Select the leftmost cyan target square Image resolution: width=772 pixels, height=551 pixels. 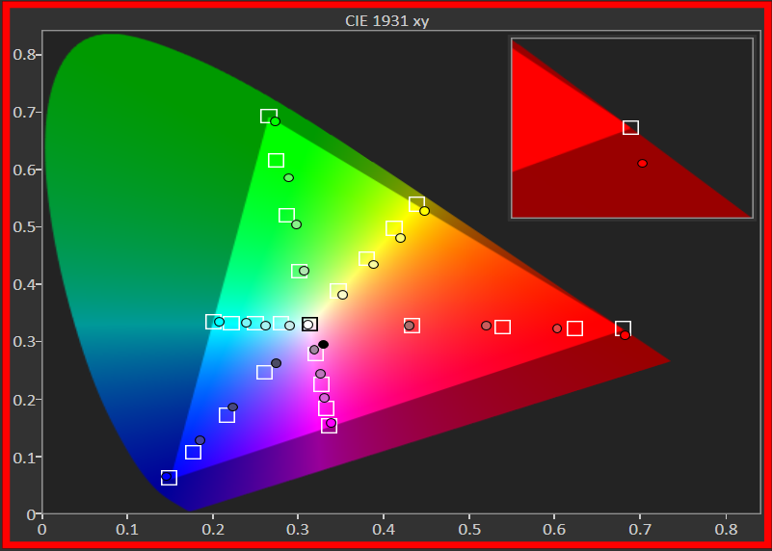213,322
